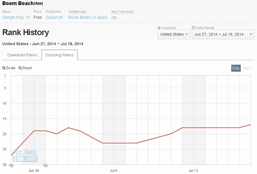Switch to the Download Ranks tab
Screen dimensions: 257x174
tap(22, 55)
